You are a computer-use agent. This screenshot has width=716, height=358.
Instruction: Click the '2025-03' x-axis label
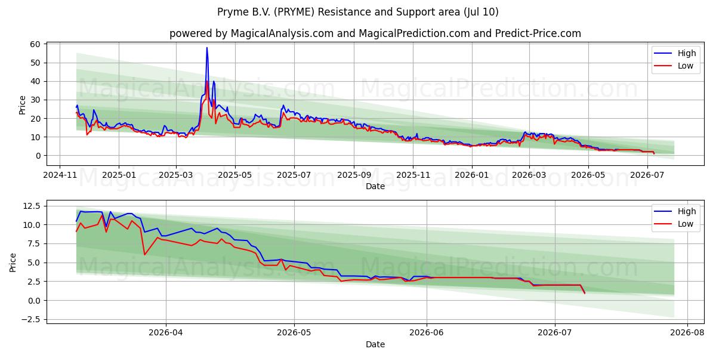176,175
